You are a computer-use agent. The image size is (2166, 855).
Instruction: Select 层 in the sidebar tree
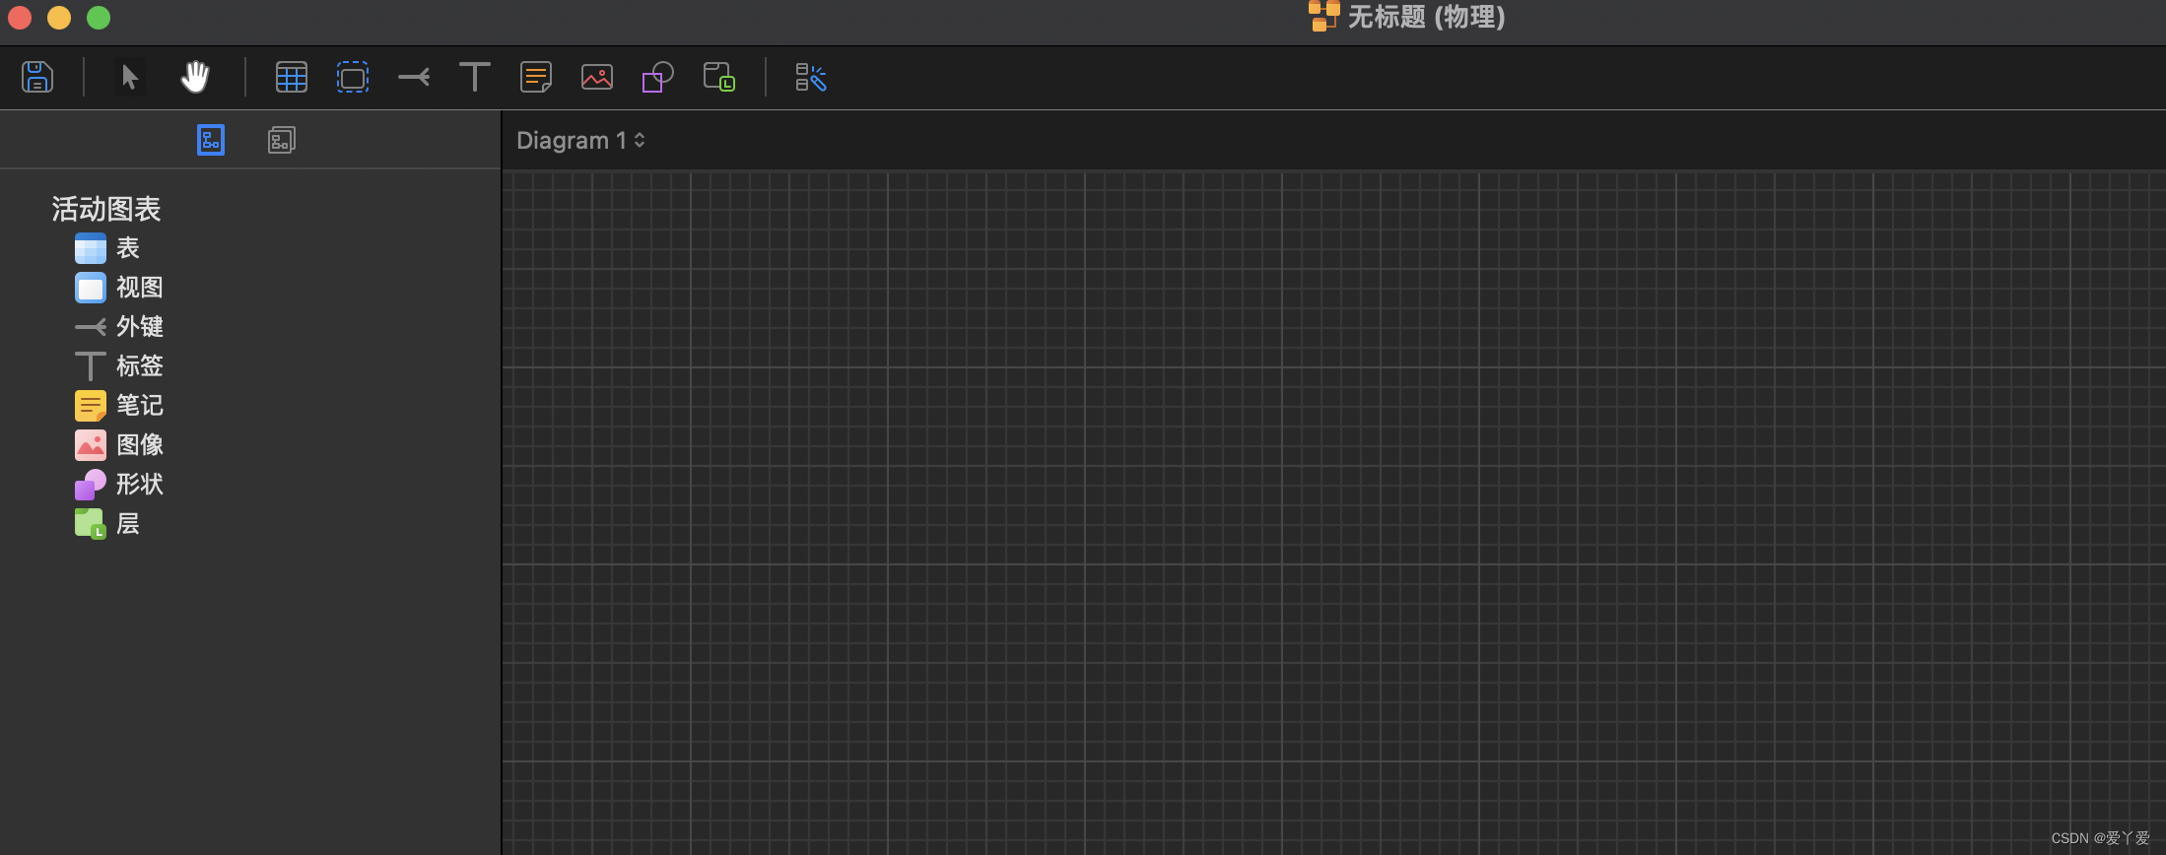point(108,524)
